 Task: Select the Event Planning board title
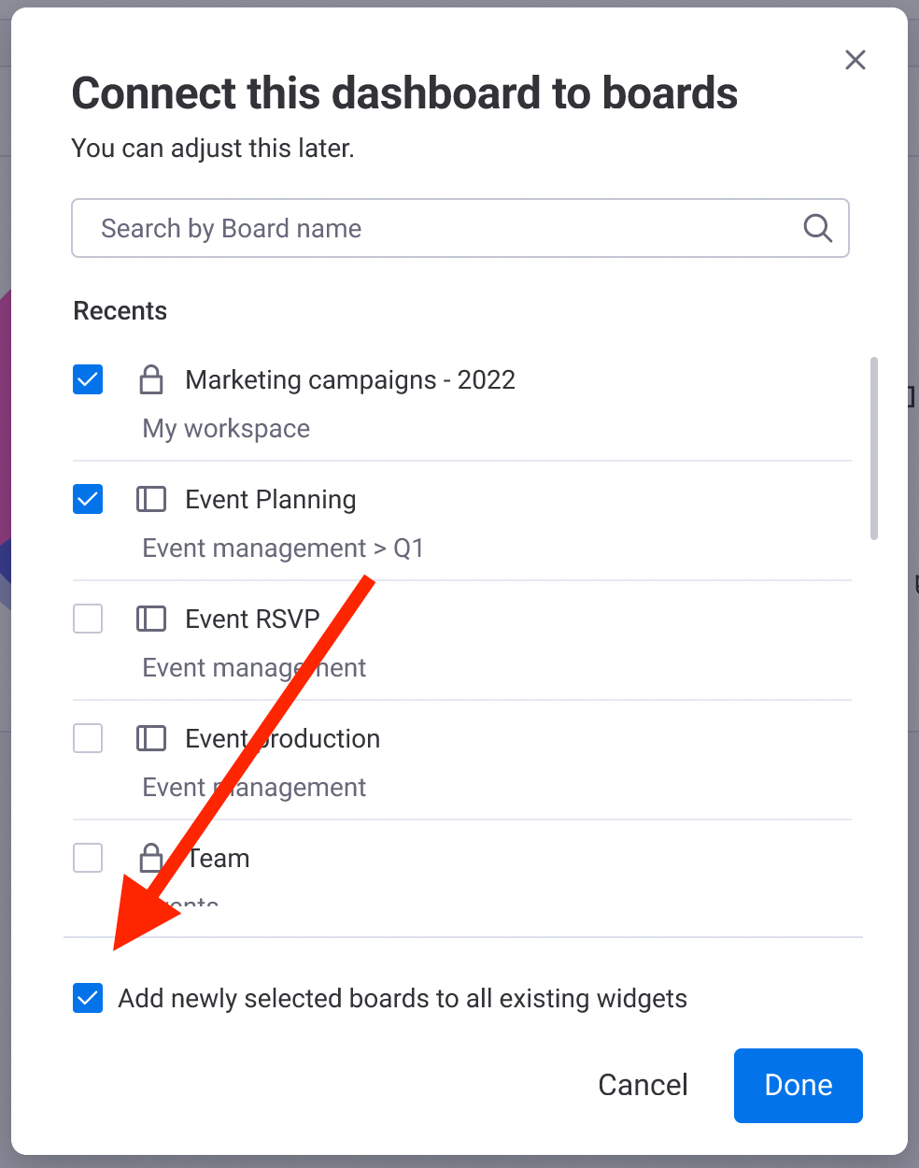tap(271, 500)
